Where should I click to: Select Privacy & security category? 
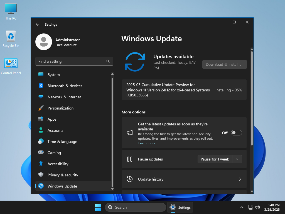pos(73,175)
